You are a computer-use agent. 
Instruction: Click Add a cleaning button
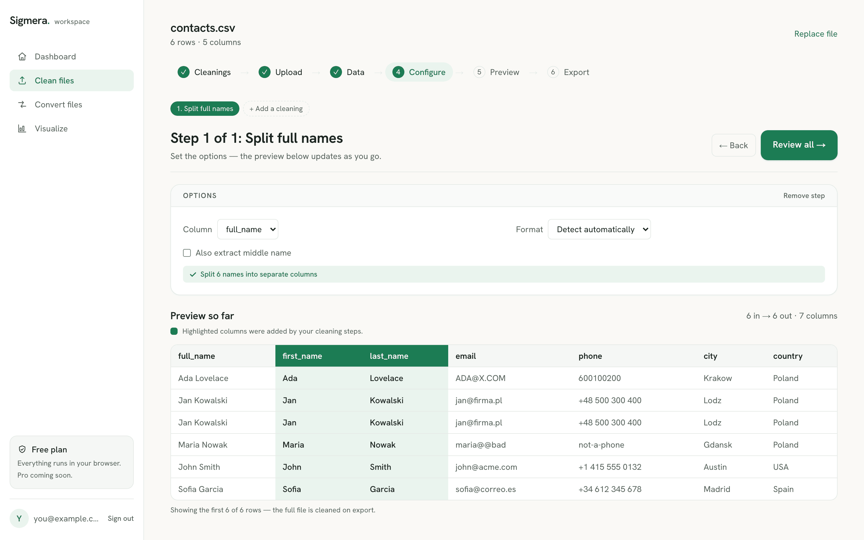point(276,109)
